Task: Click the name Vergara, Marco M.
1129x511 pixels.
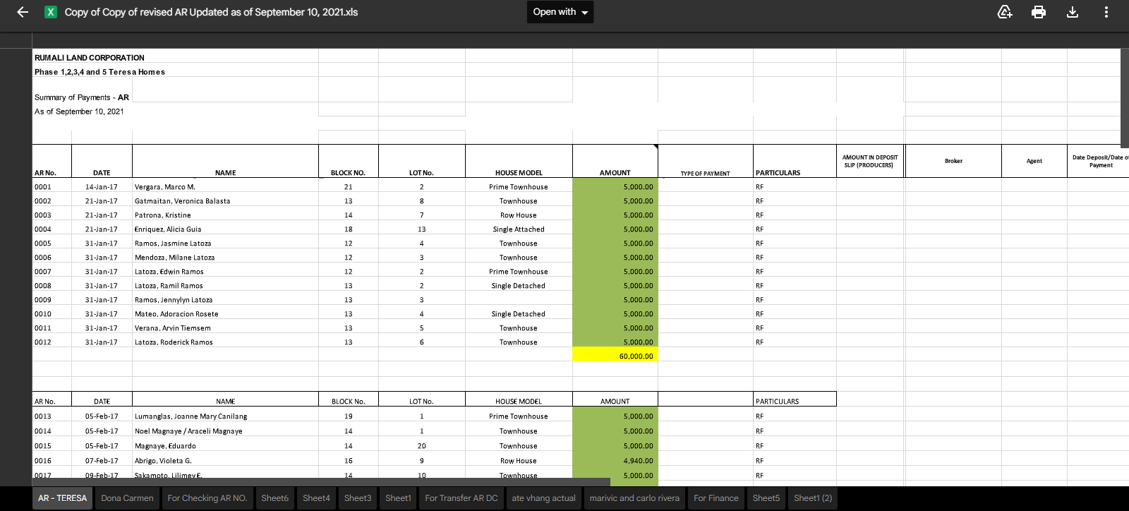Action: click(165, 187)
